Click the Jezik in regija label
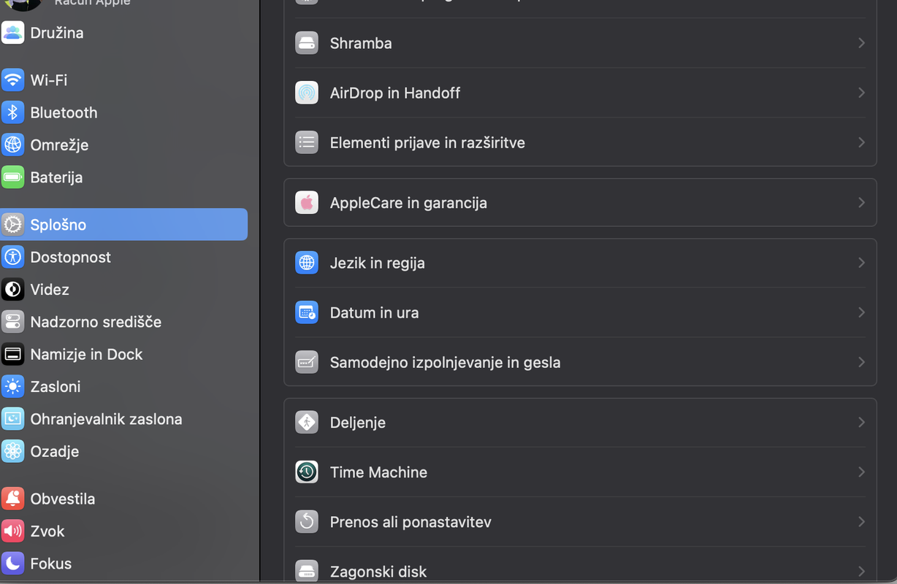Screen dimensions: 897x584 [377, 263]
